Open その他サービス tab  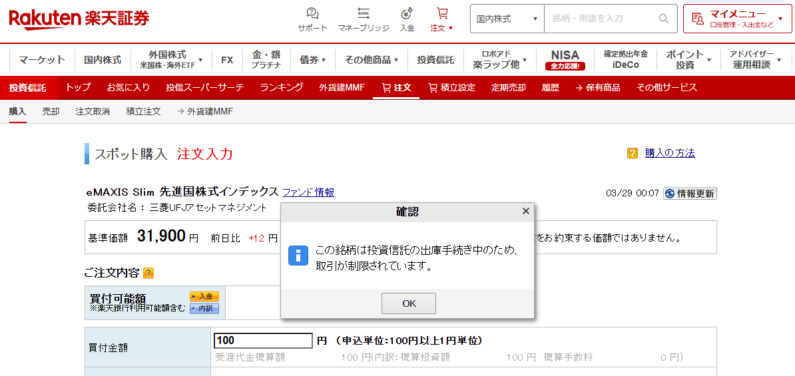(x=666, y=88)
